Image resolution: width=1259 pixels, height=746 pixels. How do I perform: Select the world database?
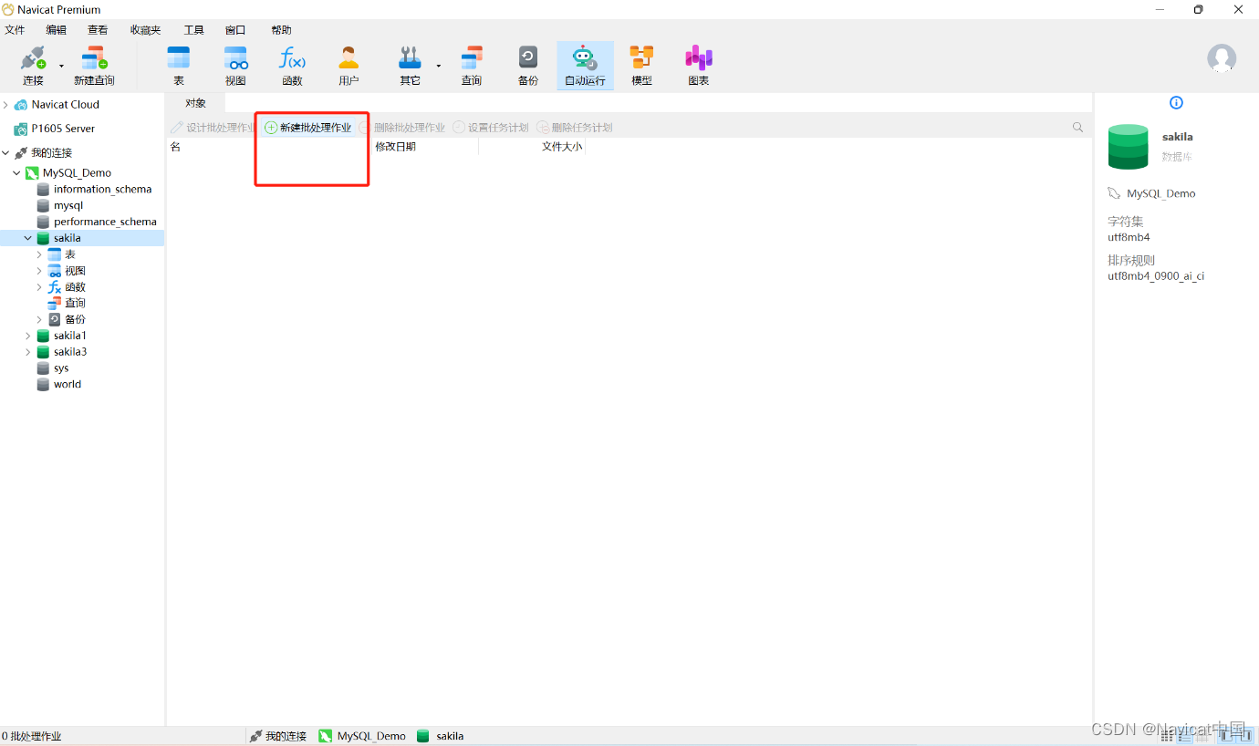[68, 384]
